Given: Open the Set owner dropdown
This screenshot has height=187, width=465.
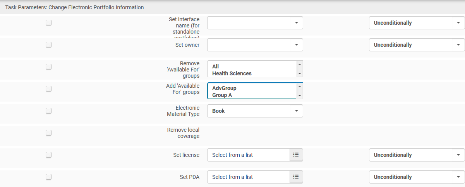Looking at the screenshot, I should point(255,45).
